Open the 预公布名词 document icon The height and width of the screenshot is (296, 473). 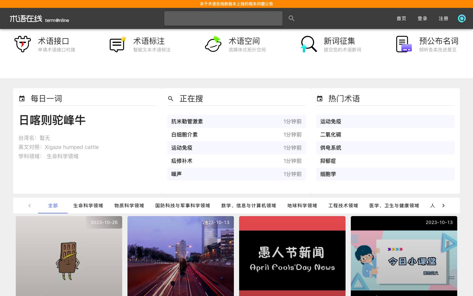point(404,44)
